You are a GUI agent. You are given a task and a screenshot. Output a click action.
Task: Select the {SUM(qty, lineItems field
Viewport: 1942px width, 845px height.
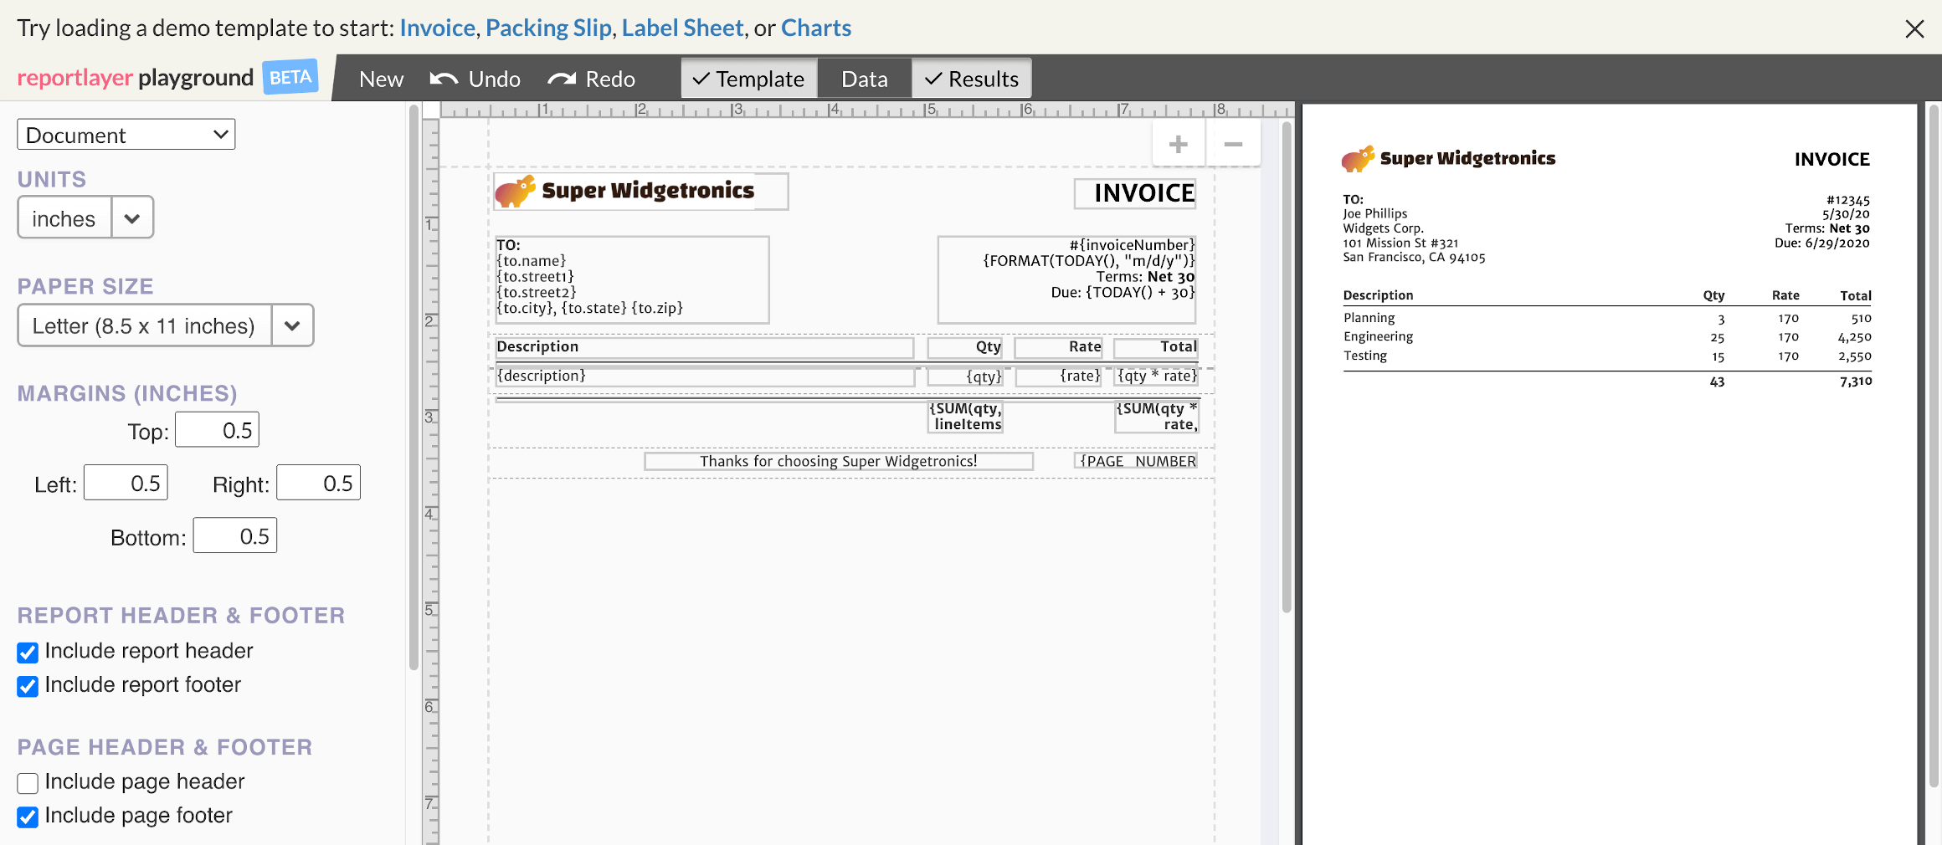[965, 417]
